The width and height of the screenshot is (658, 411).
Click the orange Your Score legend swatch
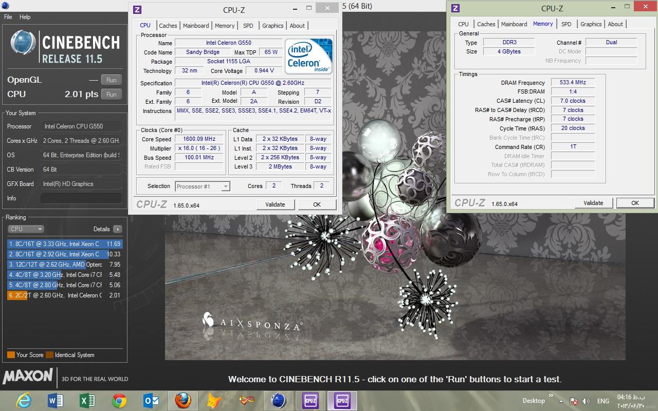pos(11,354)
